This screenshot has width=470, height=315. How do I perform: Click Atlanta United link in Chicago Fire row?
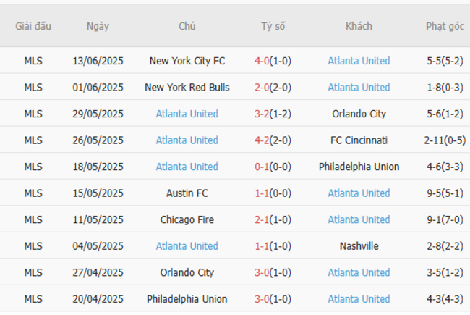coord(359,219)
